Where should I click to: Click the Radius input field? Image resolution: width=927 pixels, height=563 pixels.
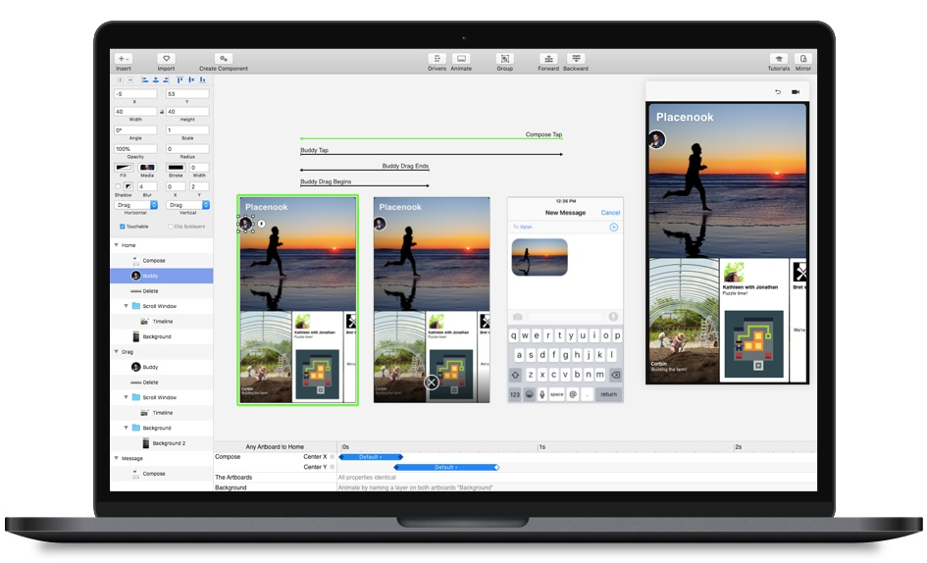coord(187,149)
